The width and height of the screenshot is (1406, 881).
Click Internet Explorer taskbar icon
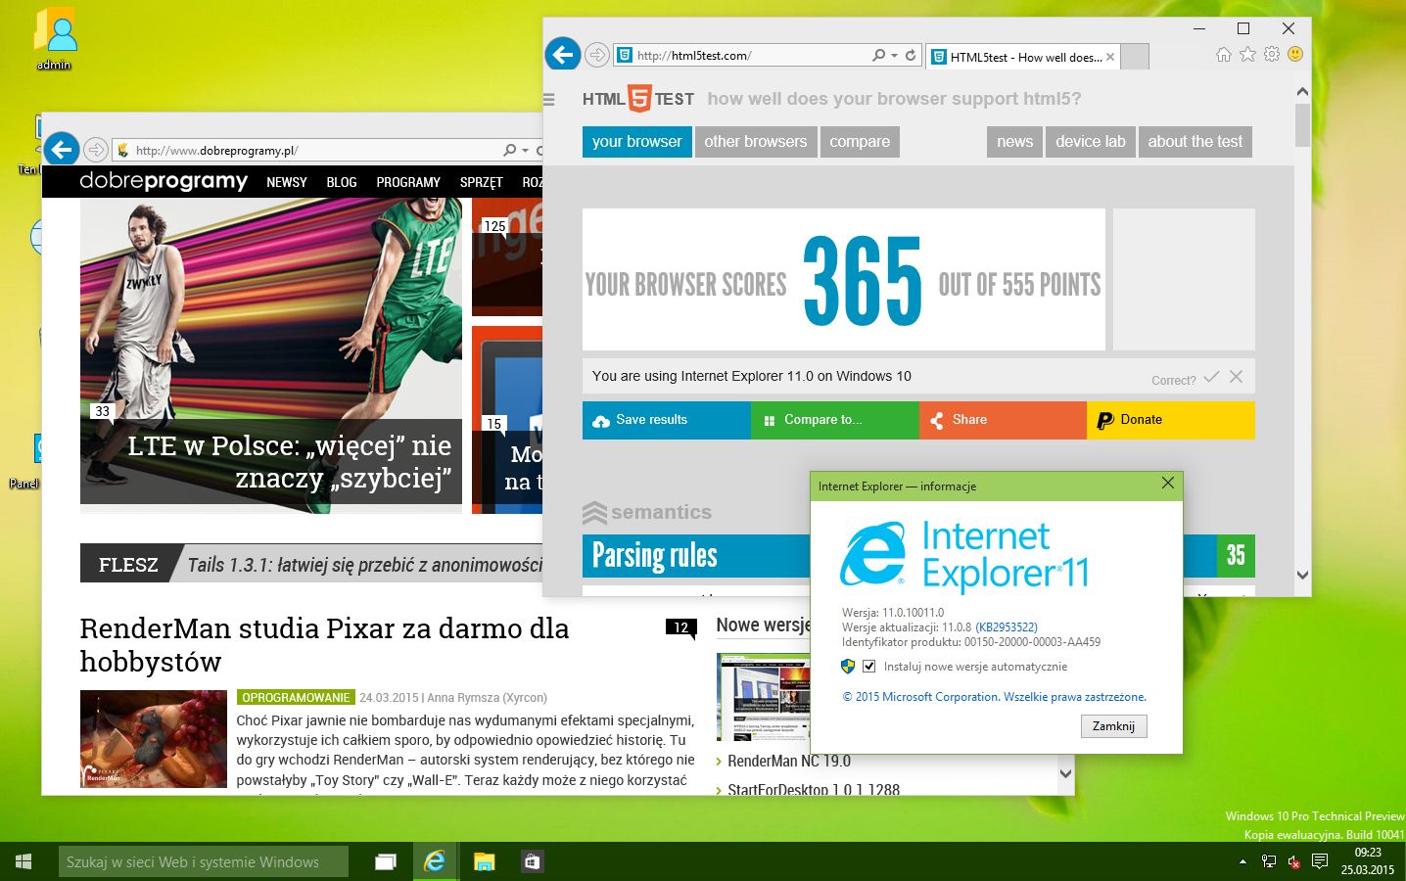point(434,861)
